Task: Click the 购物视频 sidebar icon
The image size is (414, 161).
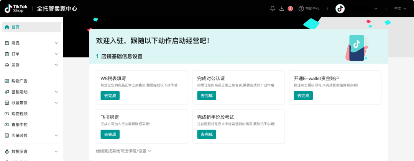Action: pos(7,114)
